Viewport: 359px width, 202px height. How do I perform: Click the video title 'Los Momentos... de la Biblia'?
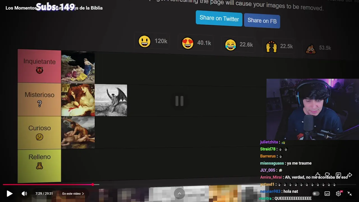click(x=54, y=8)
